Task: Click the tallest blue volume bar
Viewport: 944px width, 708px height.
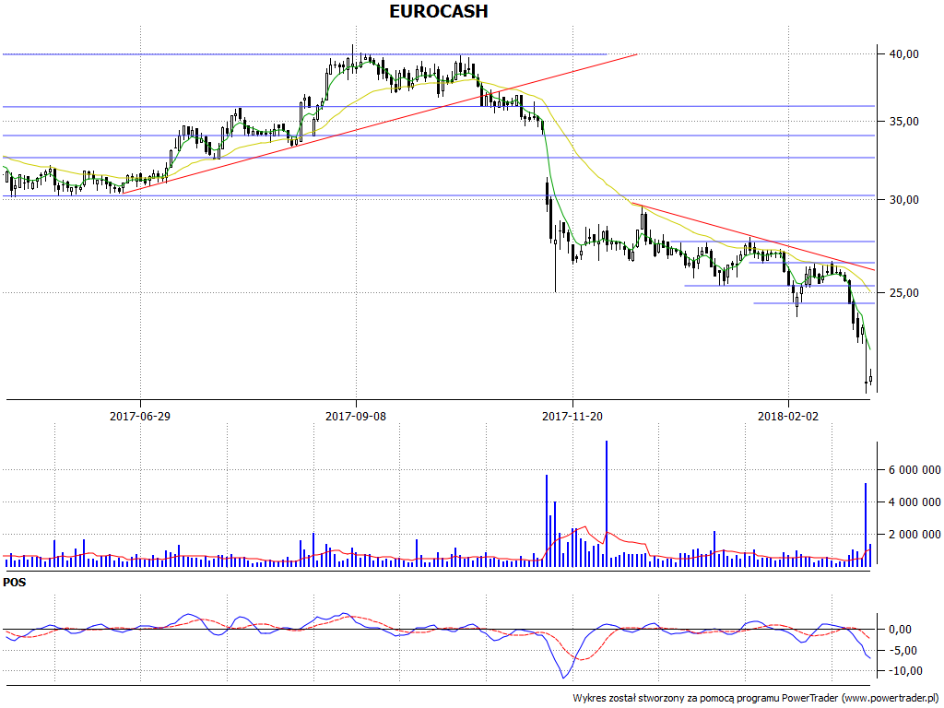Action: coord(607,503)
